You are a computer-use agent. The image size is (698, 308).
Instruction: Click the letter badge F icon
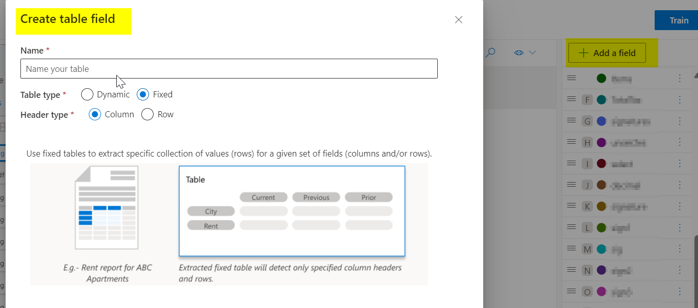pos(587,99)
